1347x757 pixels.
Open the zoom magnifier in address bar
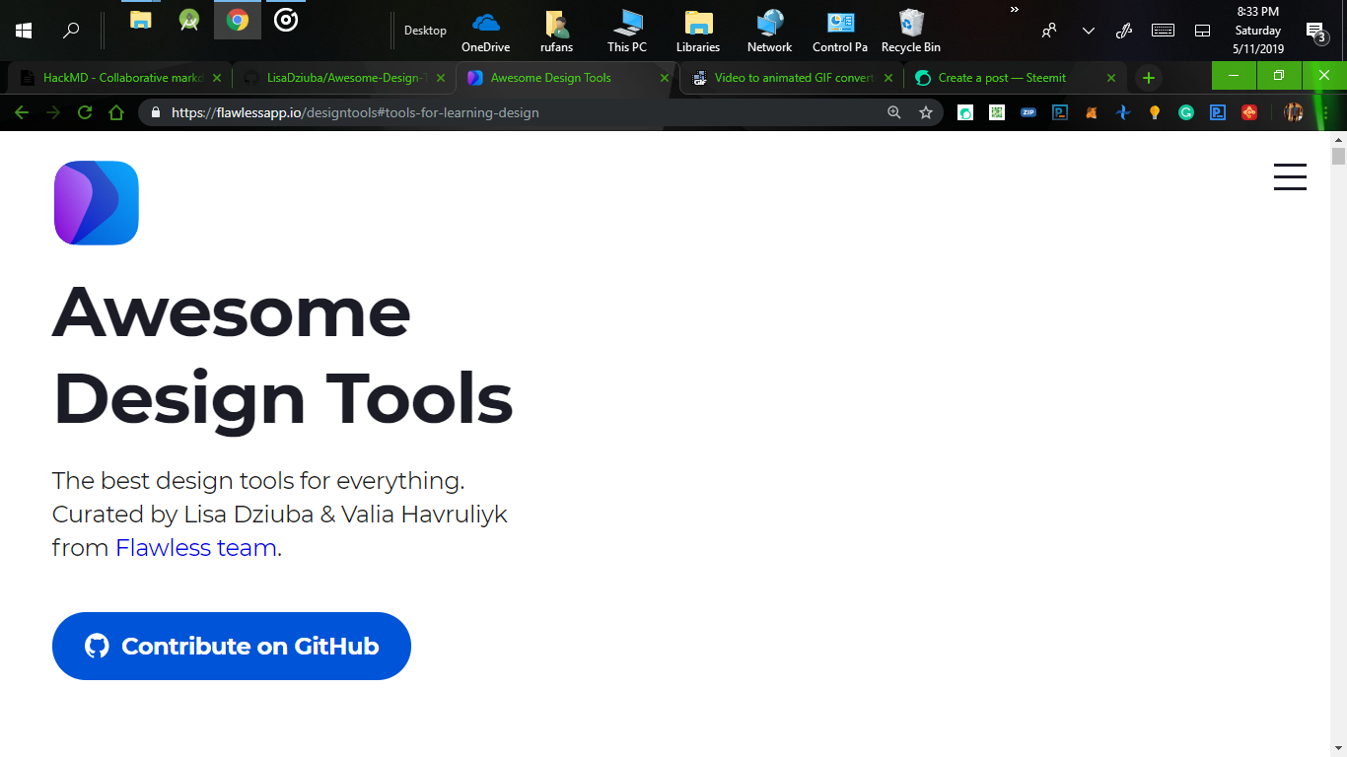pyautogui.click(x=894, y=112)
